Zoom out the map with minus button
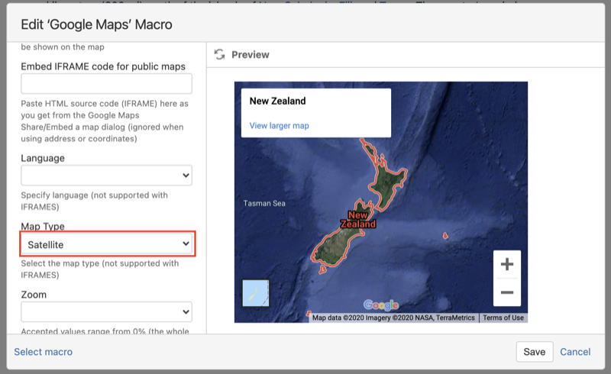The height and width of the screenshot is (374, 611). pos(507,292)
